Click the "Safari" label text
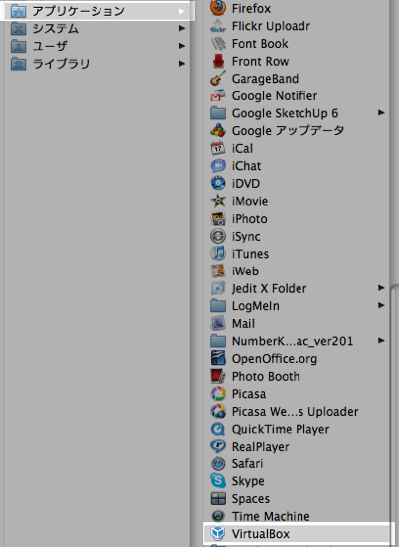 [247, 464]
